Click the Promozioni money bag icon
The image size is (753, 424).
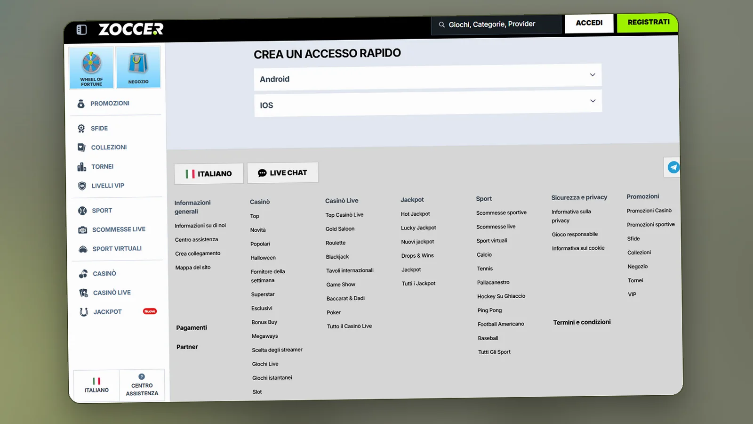click(x=81, y=104)
